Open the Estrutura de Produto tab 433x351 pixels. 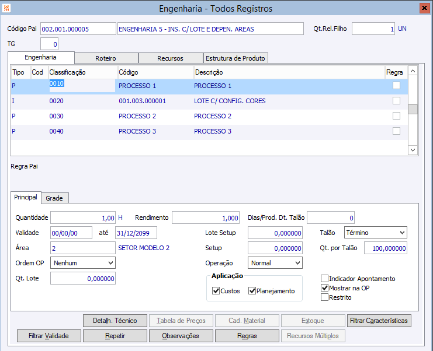(235, 58)
